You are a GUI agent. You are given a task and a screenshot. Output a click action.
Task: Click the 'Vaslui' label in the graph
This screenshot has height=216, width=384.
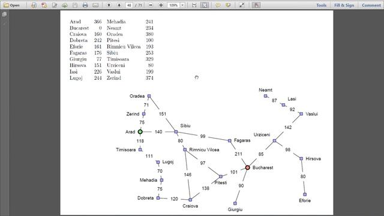click(x=311, y=114)
